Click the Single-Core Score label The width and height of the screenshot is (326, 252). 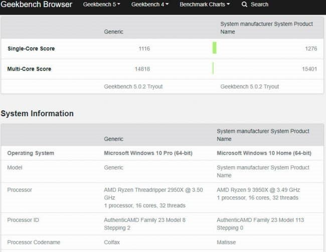click(x=31, y=49)
